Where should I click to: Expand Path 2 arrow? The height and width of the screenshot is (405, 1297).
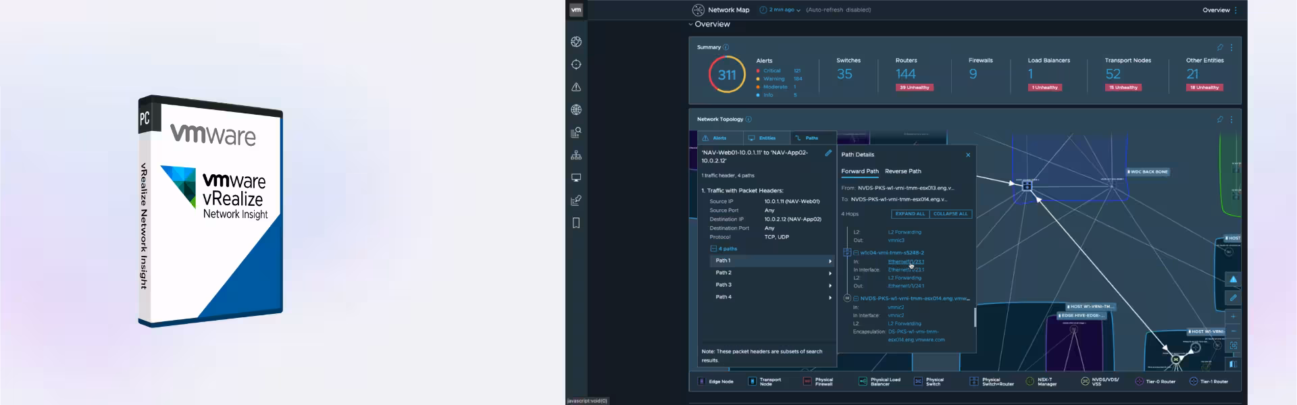830,273
